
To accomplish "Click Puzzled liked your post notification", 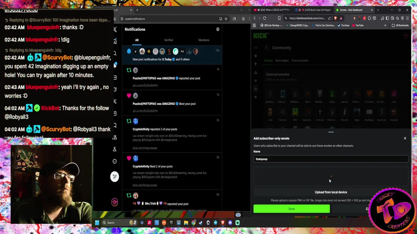I will point(172,103).
